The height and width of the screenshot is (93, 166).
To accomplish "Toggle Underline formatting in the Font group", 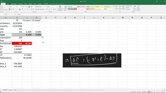I will click(13, 9).
